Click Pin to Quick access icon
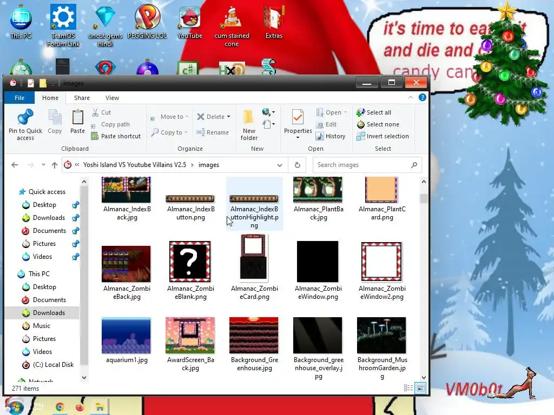 coord(25,125)
